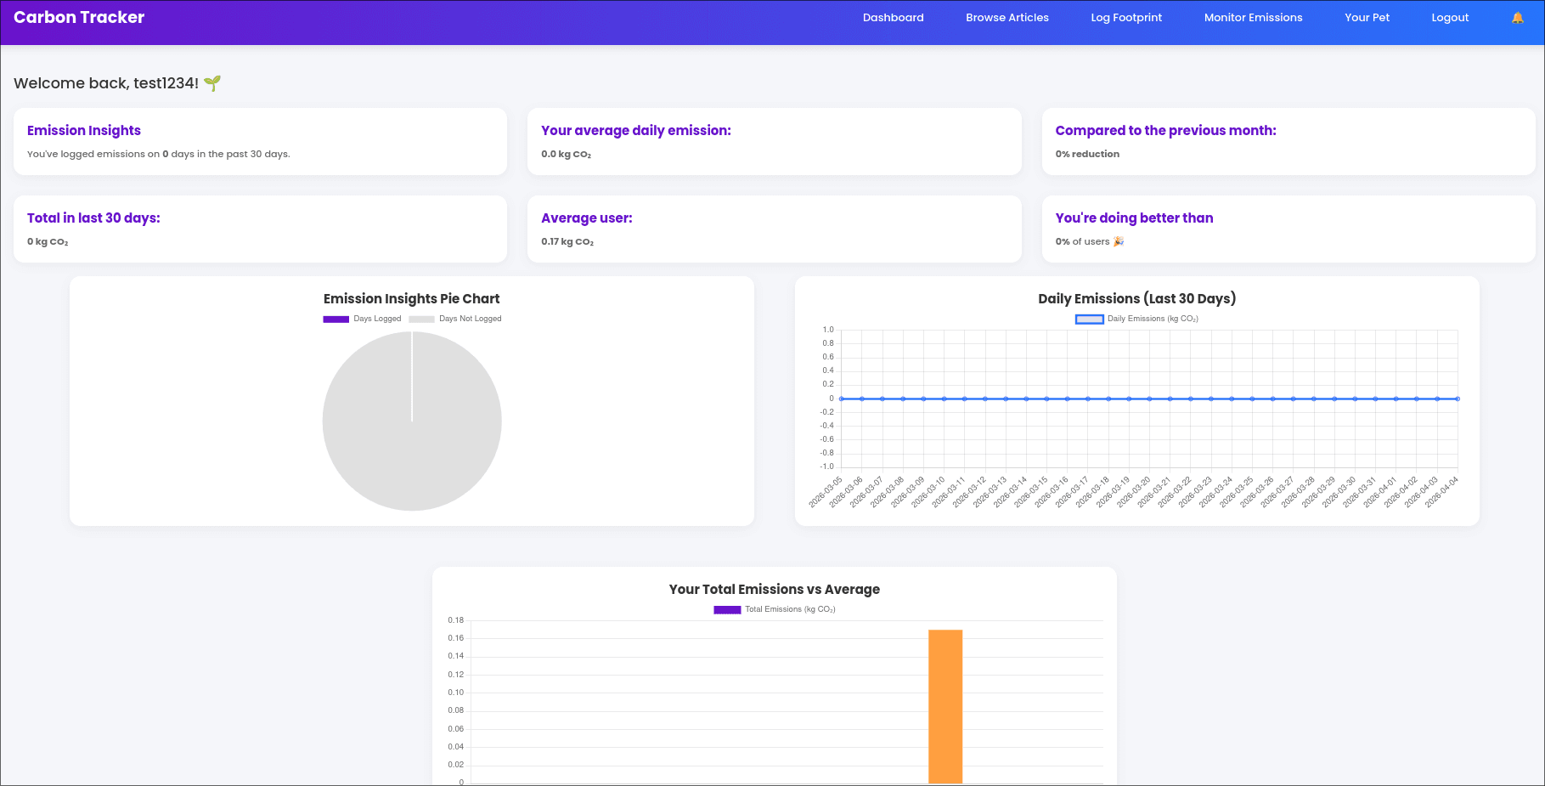Toggle the Daily Emissions legend in line chart
This screenshot has width=1545, height=786.
coord(1137,319)
